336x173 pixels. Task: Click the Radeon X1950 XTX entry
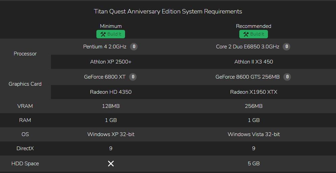click(253, 92)
